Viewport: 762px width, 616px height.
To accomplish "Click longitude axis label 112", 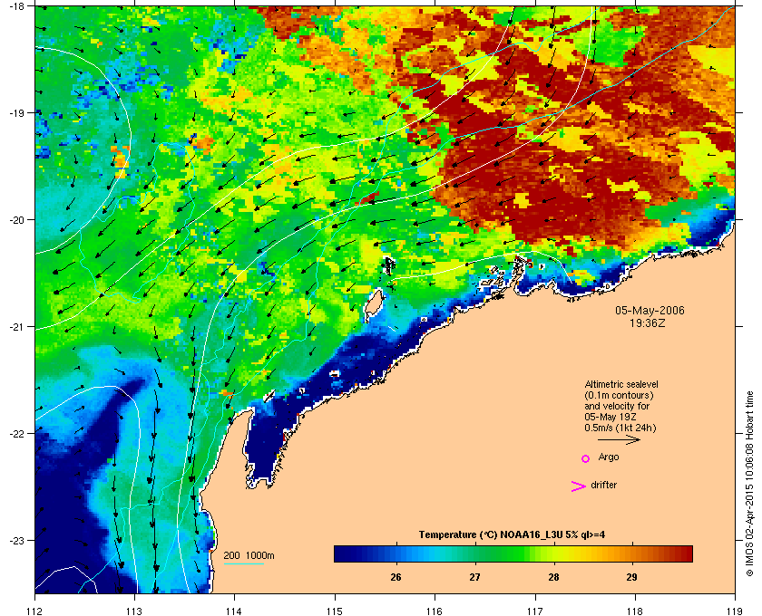I will (x=34, y=611).
